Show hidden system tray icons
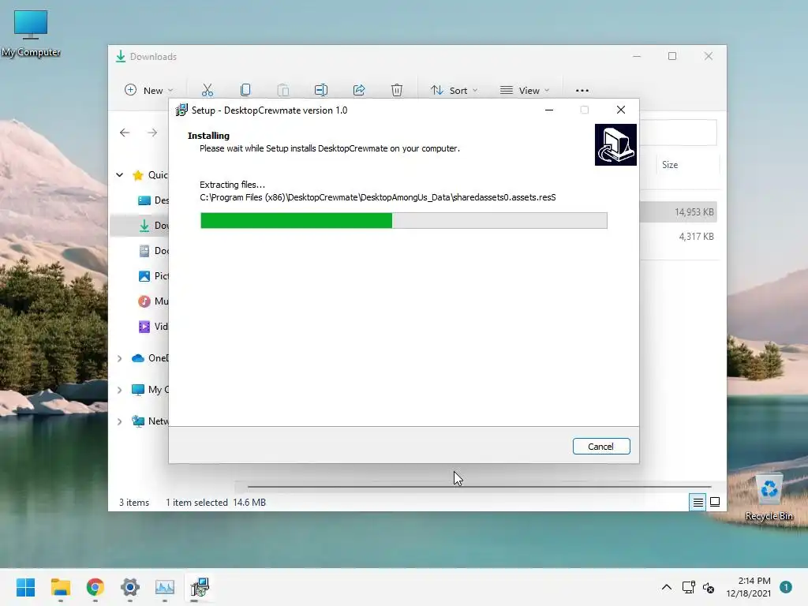Screen dimensions: 808x606 [x=666, y=587]
